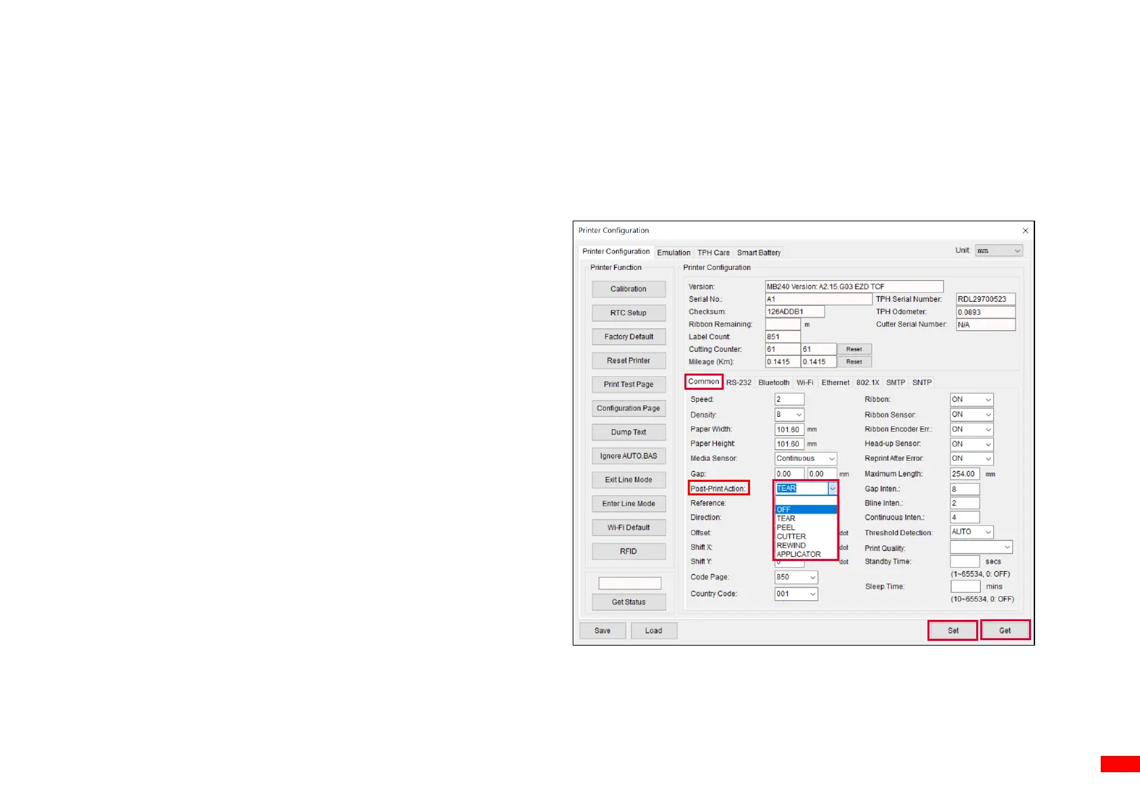Open the Ribbon Sensor dropdown
Image resolution: width=1140 pixels, height=806 pixels.
pos(971,415)
